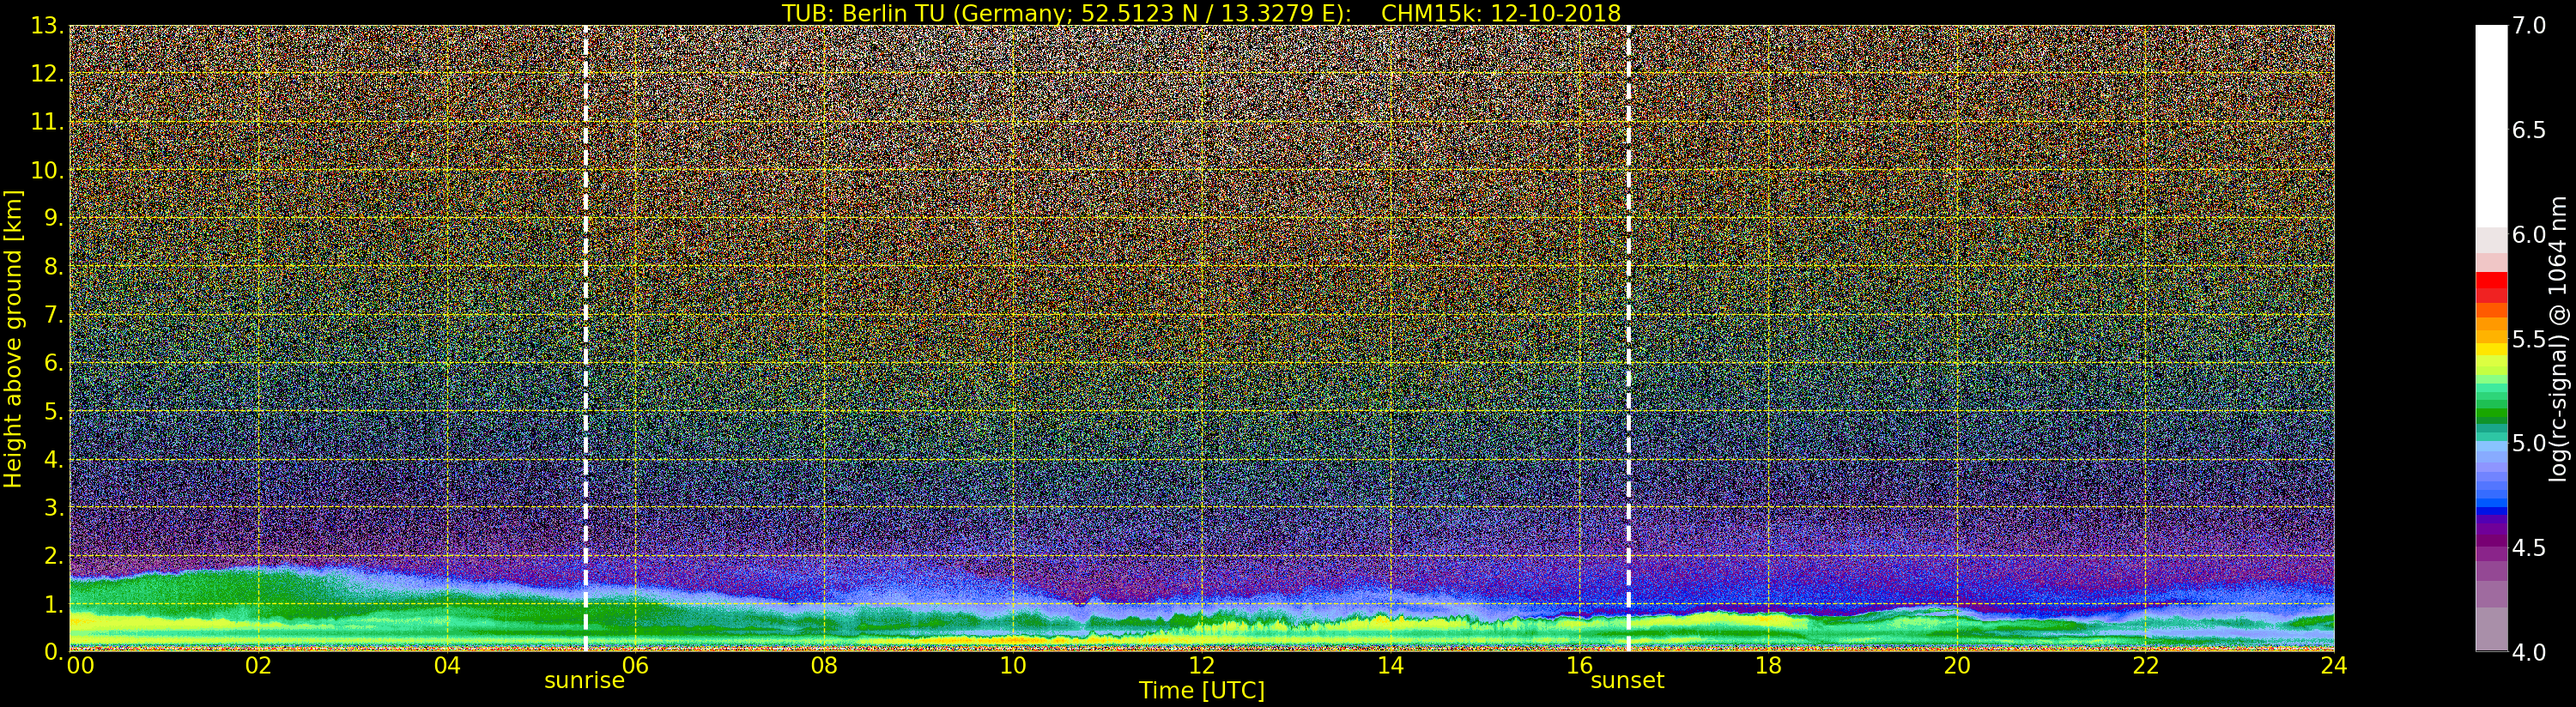Viewport: 2576px width, 707px height.
Task: Click the "02" time axis tick label
Action: (258, 665)
